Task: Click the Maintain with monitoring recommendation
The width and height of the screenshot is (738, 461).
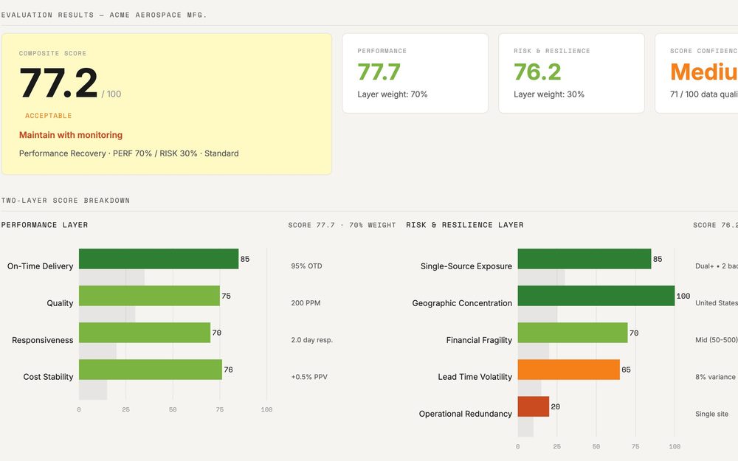Action: (x=71, y=135)
